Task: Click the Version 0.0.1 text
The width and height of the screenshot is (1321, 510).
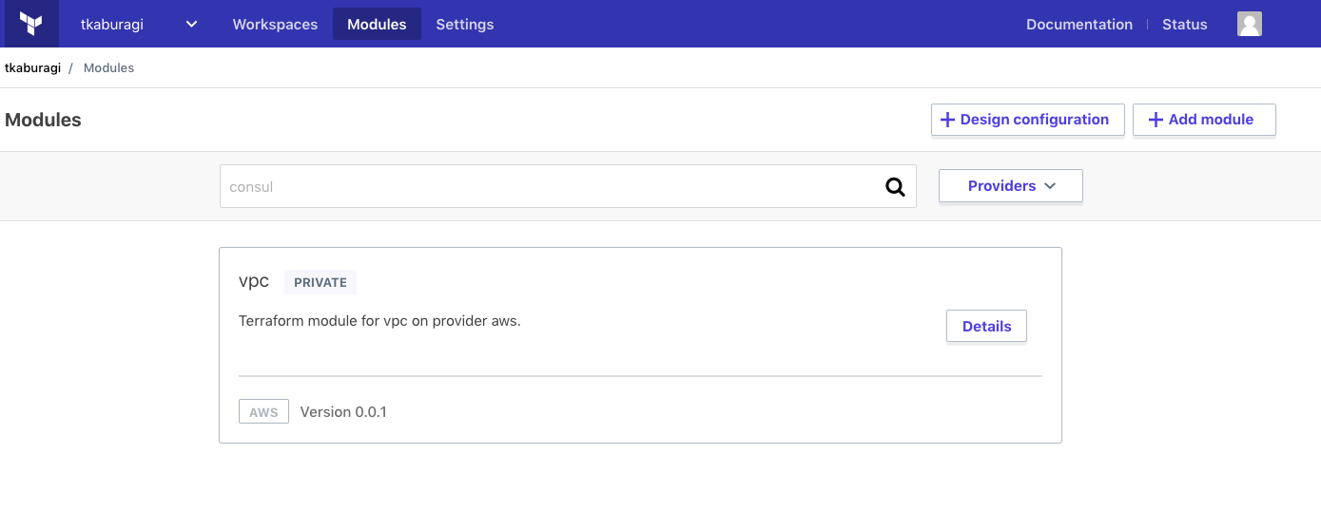Action: (x=343, y=412)
